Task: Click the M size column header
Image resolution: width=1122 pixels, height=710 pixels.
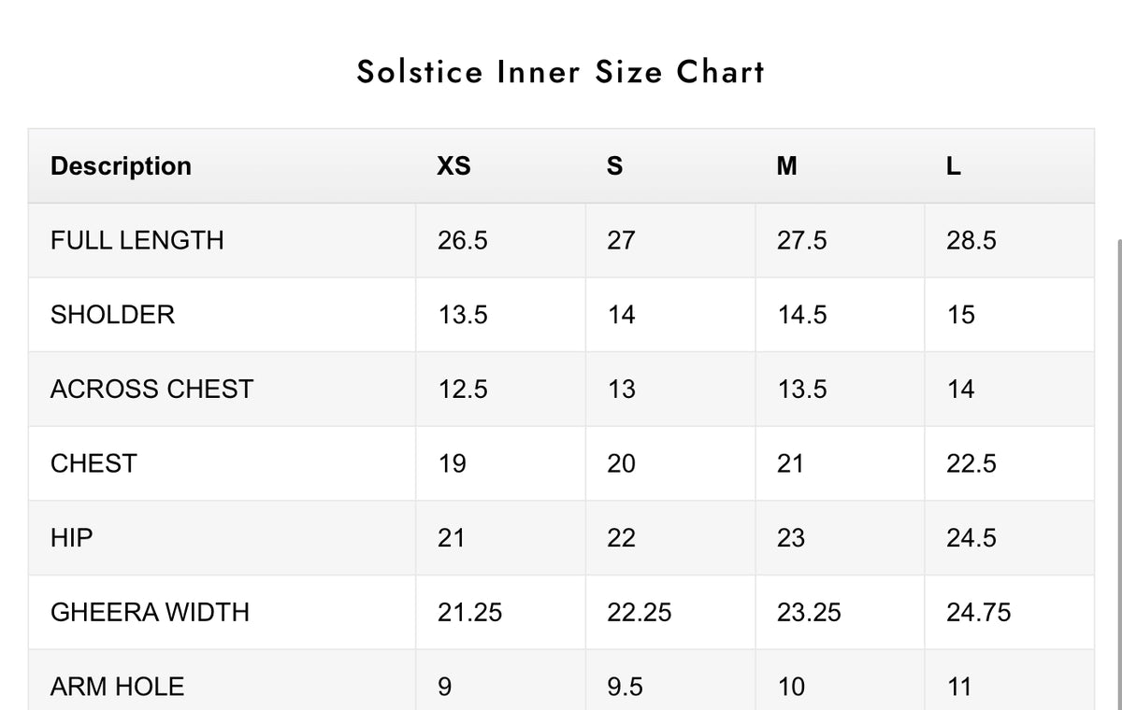Action: point(787,166)
